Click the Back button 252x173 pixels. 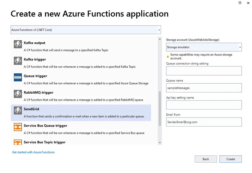click(206, 159)
